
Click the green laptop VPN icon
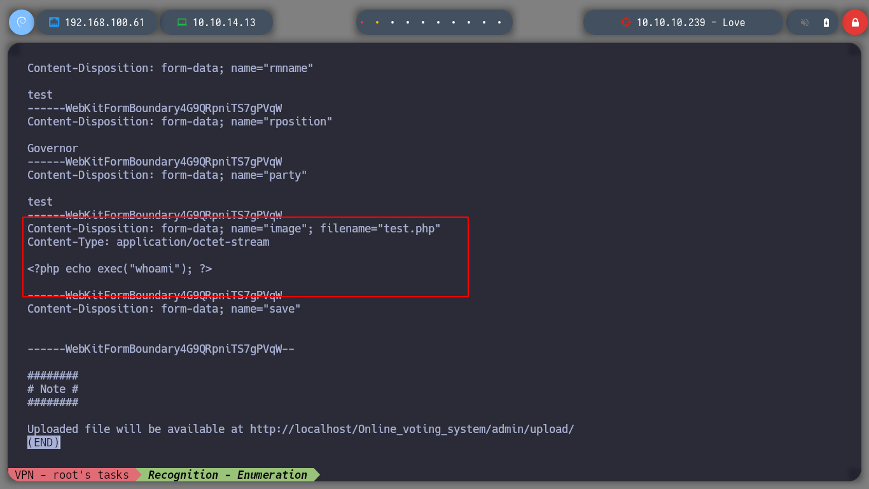click(x=182, y=22)
